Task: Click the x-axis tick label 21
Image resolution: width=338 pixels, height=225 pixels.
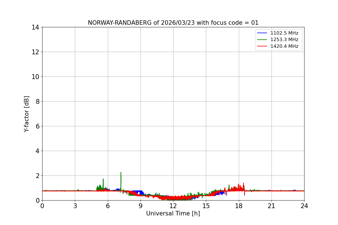Action: tap(272, 206)
